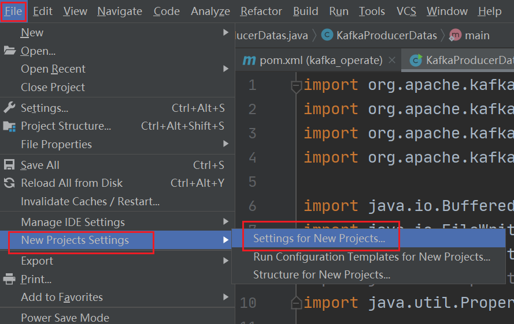Click the Project Structure icon
This screenshot has width=514, height=324.
9,126
